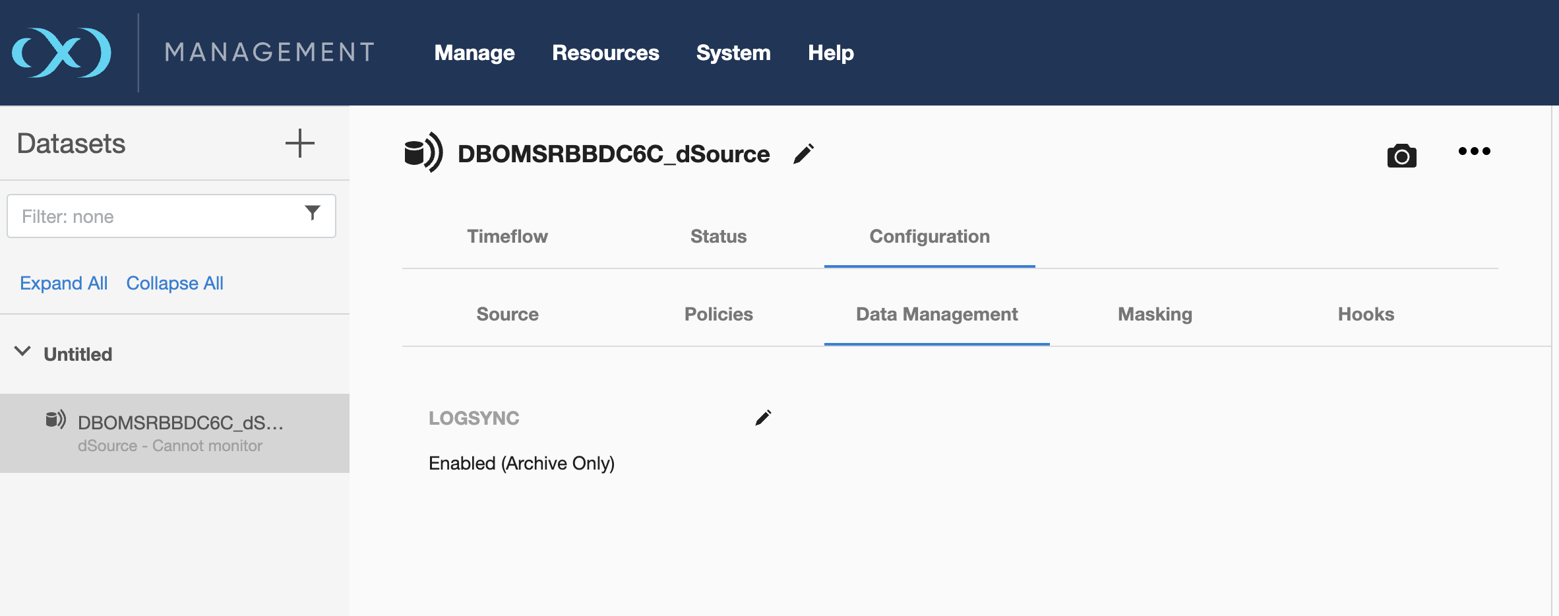Click Expand All in the Datasets panel
This screenshot has width=1559, height=616.
(x=63, y=282)
